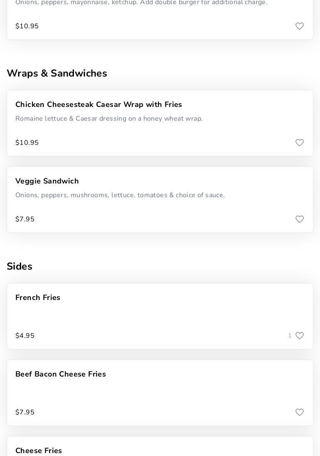Click the Beef Bacon Cheese Fries $7.95 price

pos(25,412)
